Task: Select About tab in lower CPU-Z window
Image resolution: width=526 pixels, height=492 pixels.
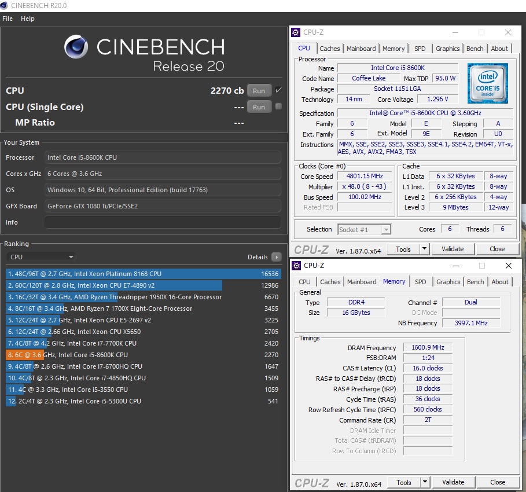Action: 500,282
